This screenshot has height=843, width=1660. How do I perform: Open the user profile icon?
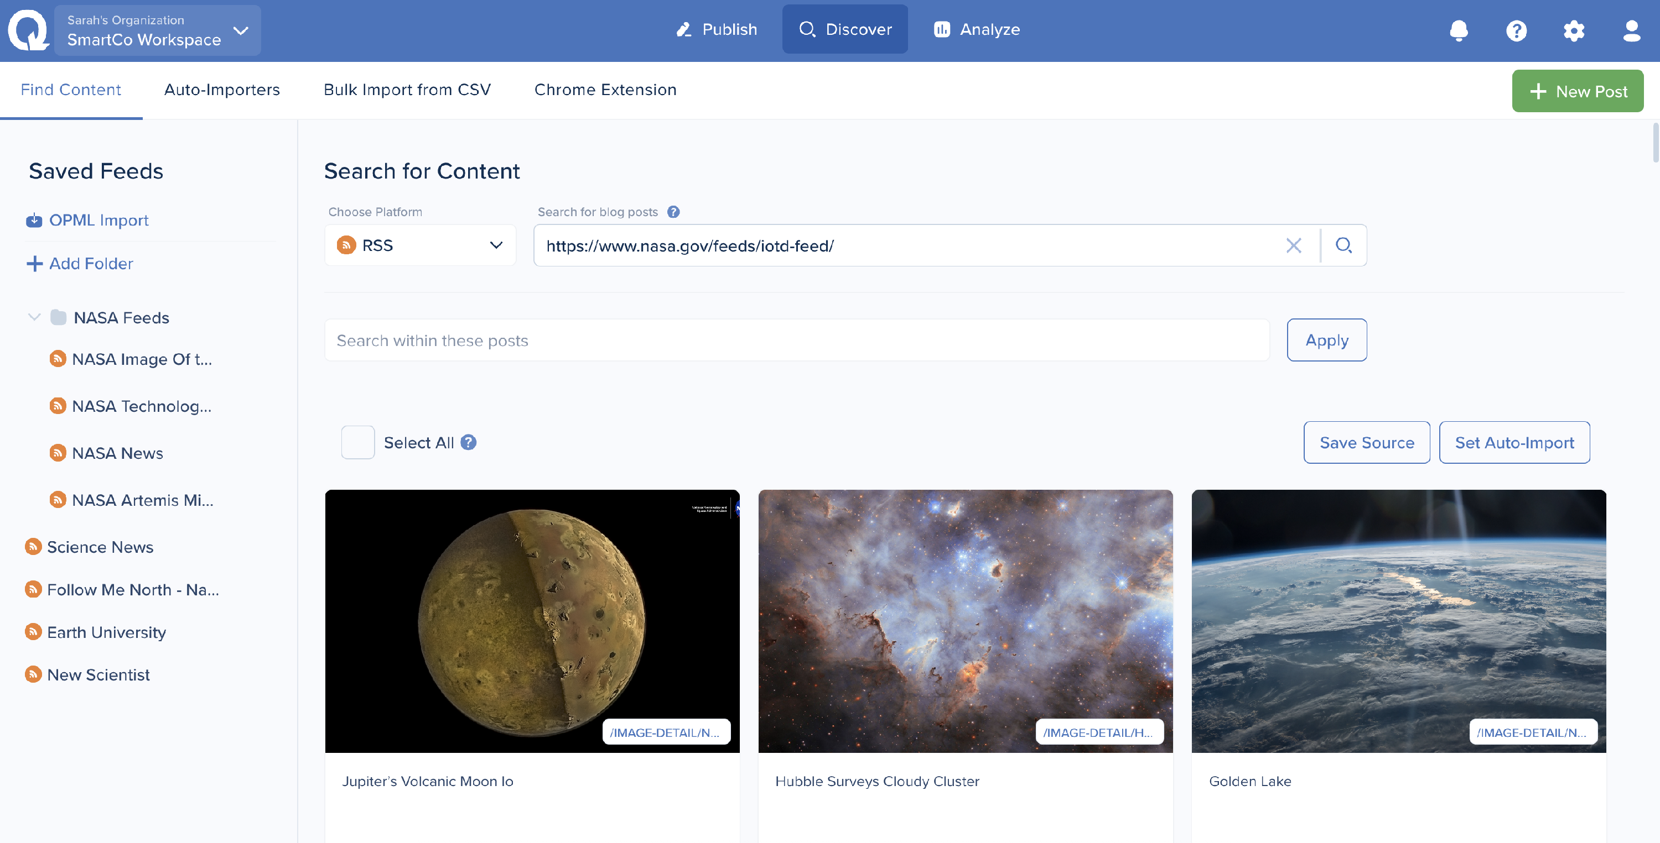point(1631,30)
